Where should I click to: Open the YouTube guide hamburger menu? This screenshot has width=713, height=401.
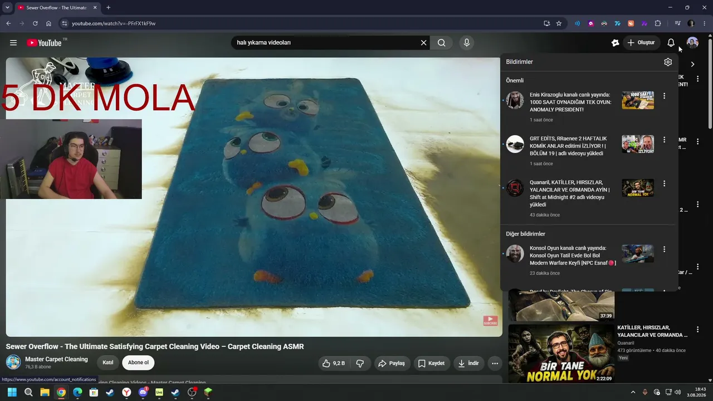coord(13,43)
